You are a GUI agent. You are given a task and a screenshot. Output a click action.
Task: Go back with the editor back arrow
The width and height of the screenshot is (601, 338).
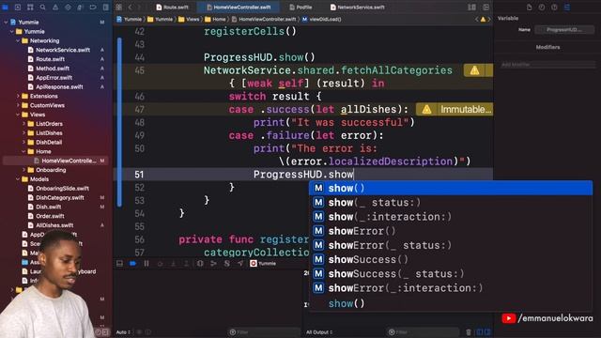[x=130, y=8]
